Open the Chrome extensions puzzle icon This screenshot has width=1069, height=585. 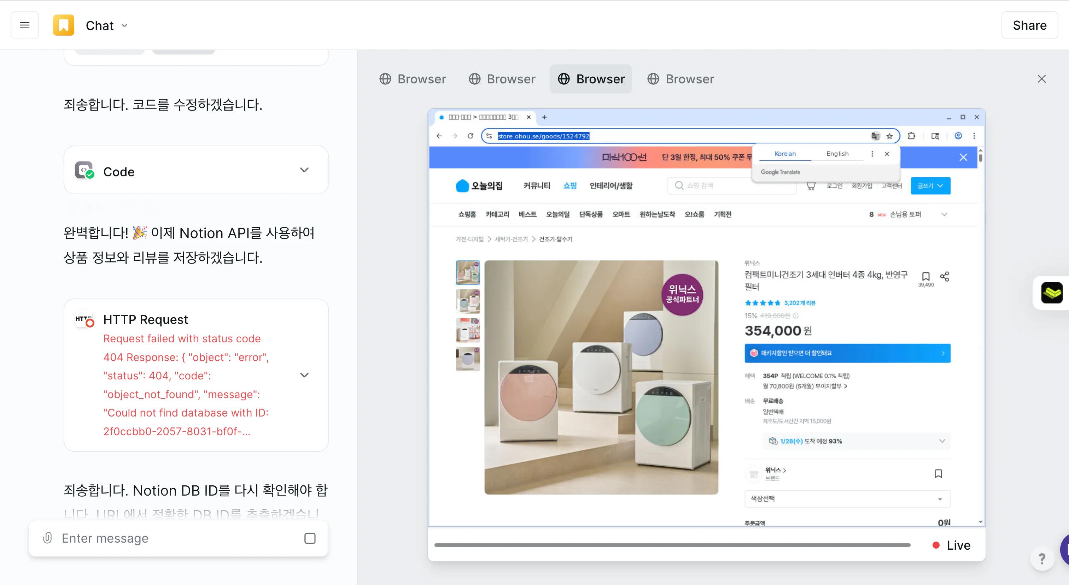click(x=911, y=136)
